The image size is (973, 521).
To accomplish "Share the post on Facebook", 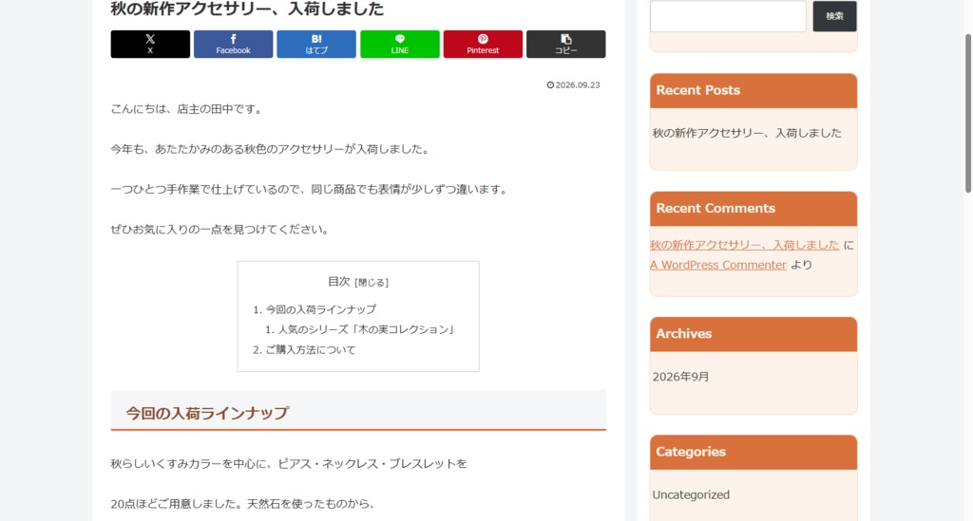I will (x=234, y=44).
